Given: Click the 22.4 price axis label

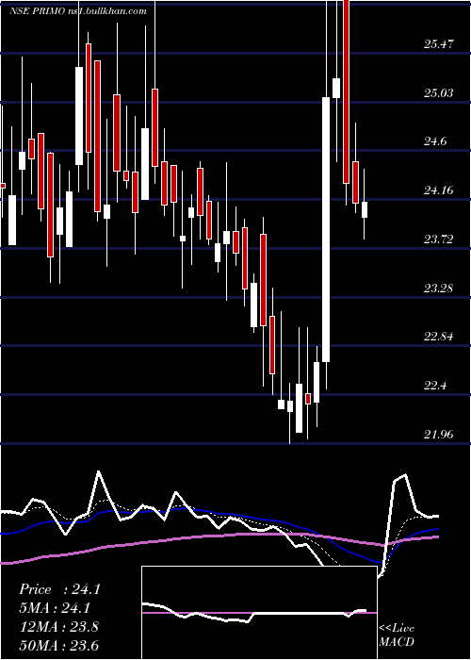Looking at the screenshot, I should coord(435,385).
